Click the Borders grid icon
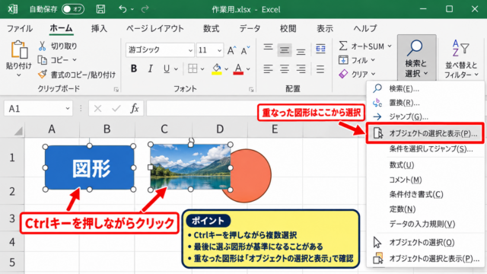Viewport: 487px width, 274px height. [193, 68]
